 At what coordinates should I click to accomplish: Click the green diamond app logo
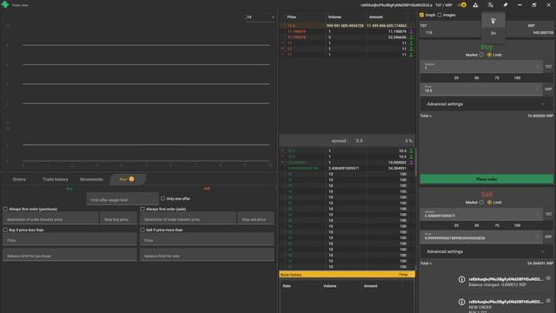(x=5, y=4)
